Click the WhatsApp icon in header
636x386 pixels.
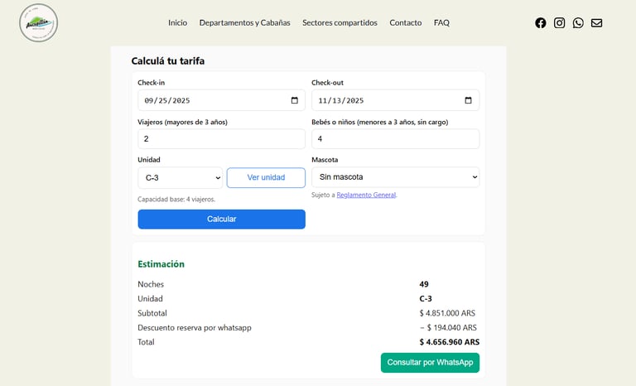(x=578, y=23)
